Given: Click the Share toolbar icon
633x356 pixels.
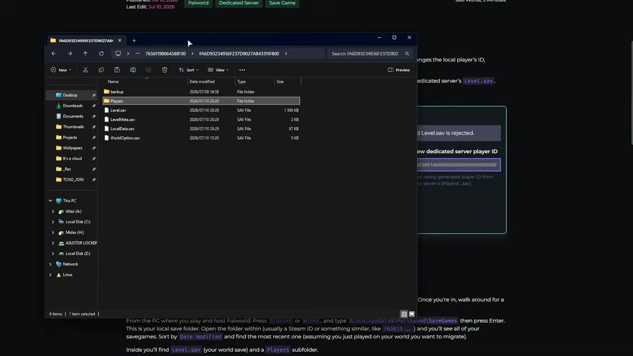Looking at the screenshot, I should (x=148, y=70).
